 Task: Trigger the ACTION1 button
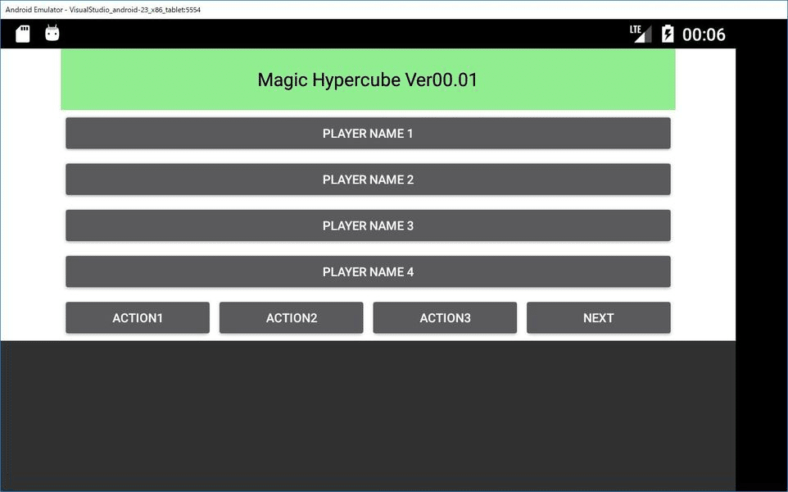coord(138,318)
